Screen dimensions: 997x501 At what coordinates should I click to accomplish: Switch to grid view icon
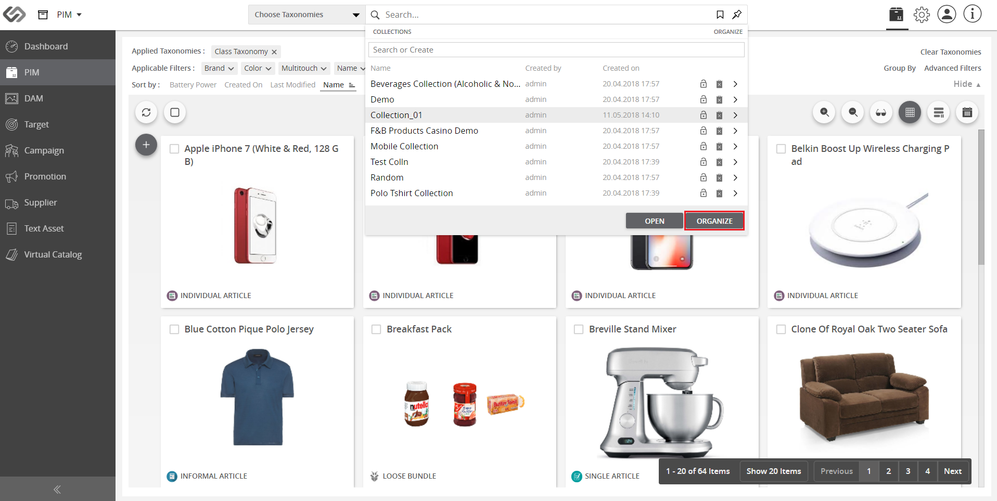(x=910, y=112)
